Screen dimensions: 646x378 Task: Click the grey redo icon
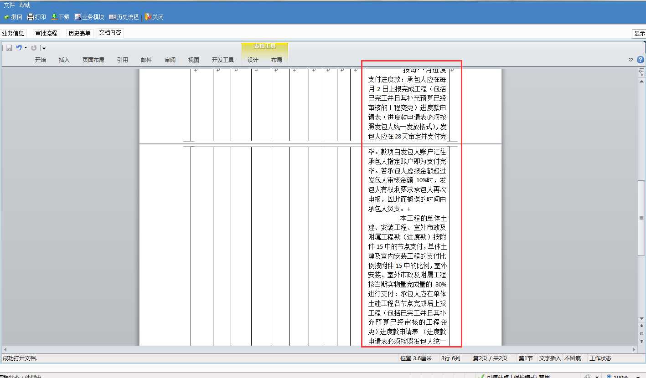pos(34,48)
